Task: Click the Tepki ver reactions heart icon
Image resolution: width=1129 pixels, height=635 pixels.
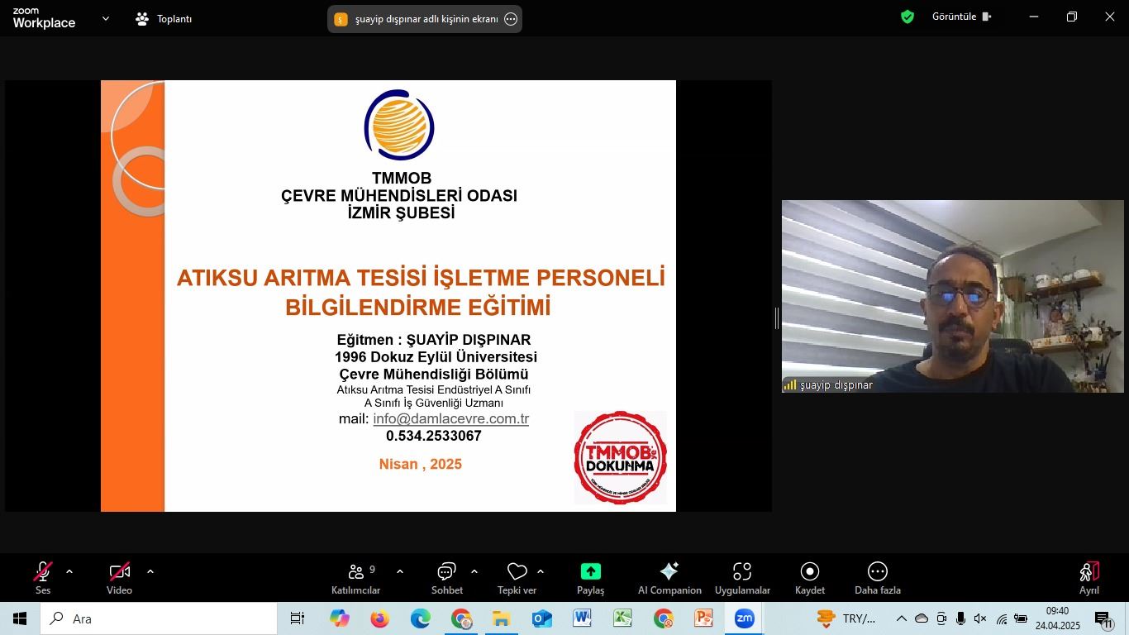Action: [517, 573]
